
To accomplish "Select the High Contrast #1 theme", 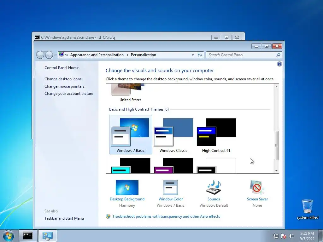I will coord(216,135).
